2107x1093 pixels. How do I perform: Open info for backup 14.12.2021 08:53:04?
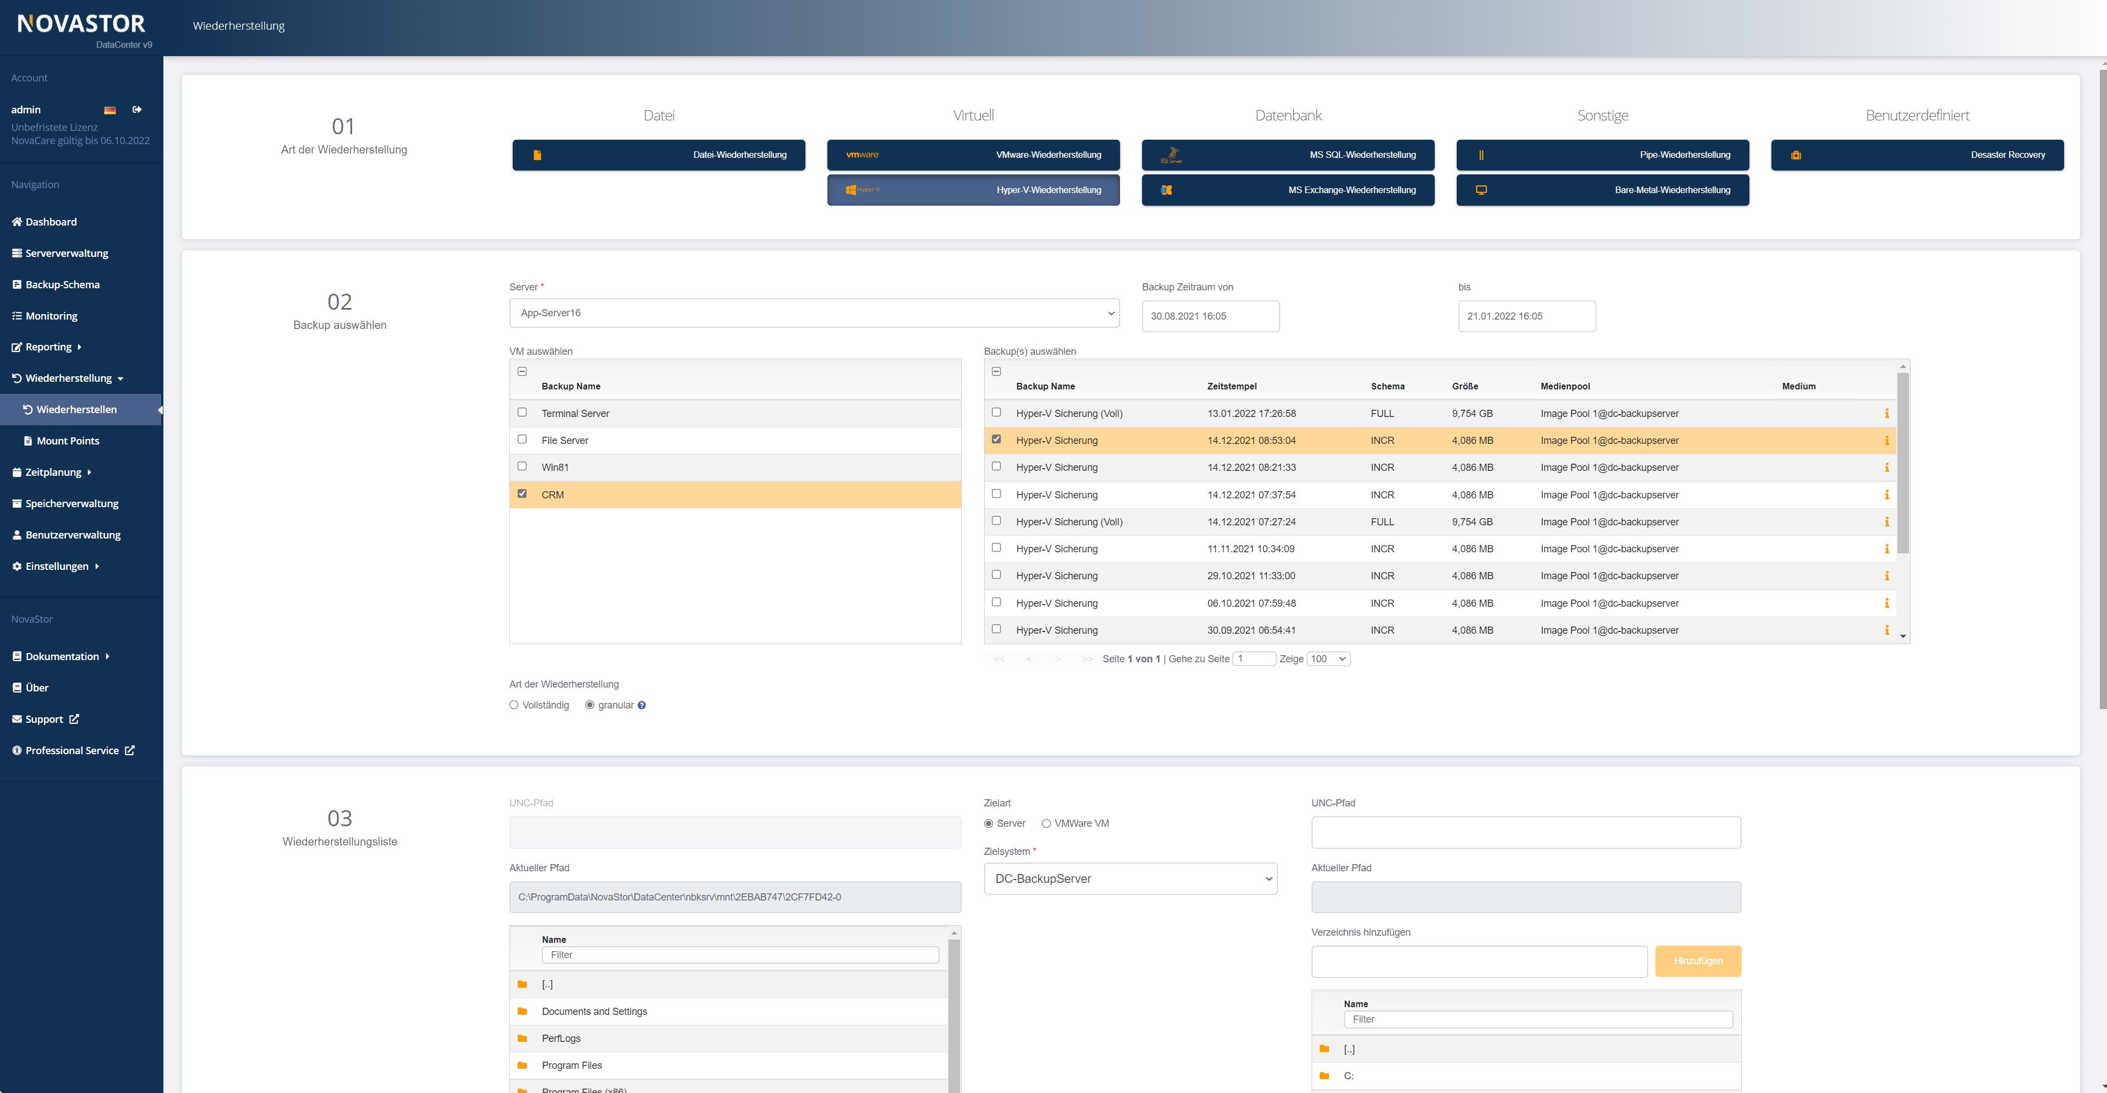coord(1886,440)
